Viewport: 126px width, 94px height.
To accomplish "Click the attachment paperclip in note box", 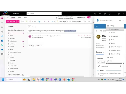I will pyautogui.click(x=120, y=66).
